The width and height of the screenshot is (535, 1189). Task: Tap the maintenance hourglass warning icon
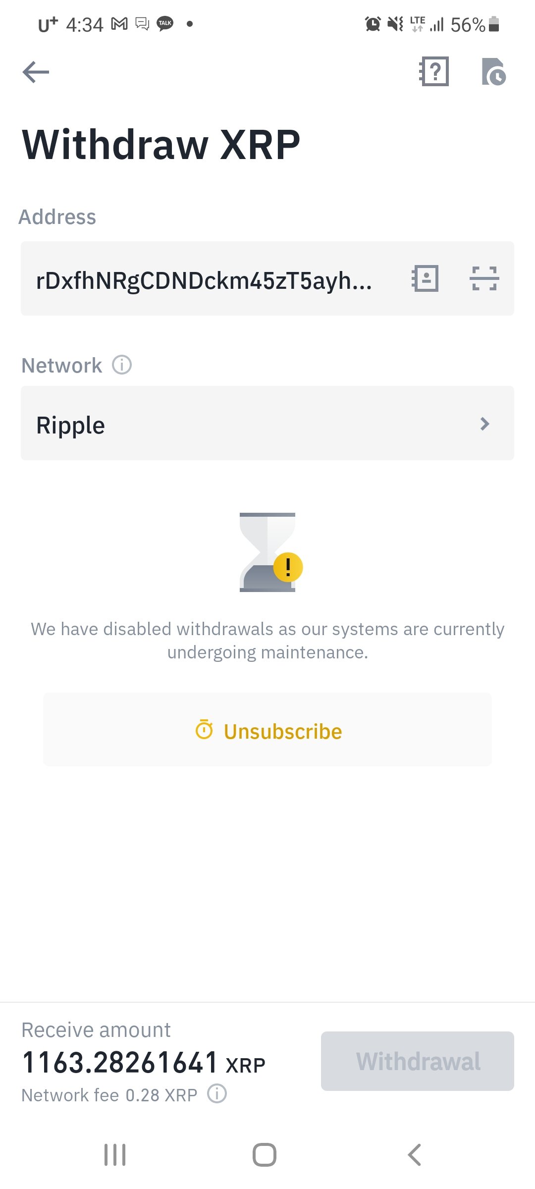(x=270, y=552)
